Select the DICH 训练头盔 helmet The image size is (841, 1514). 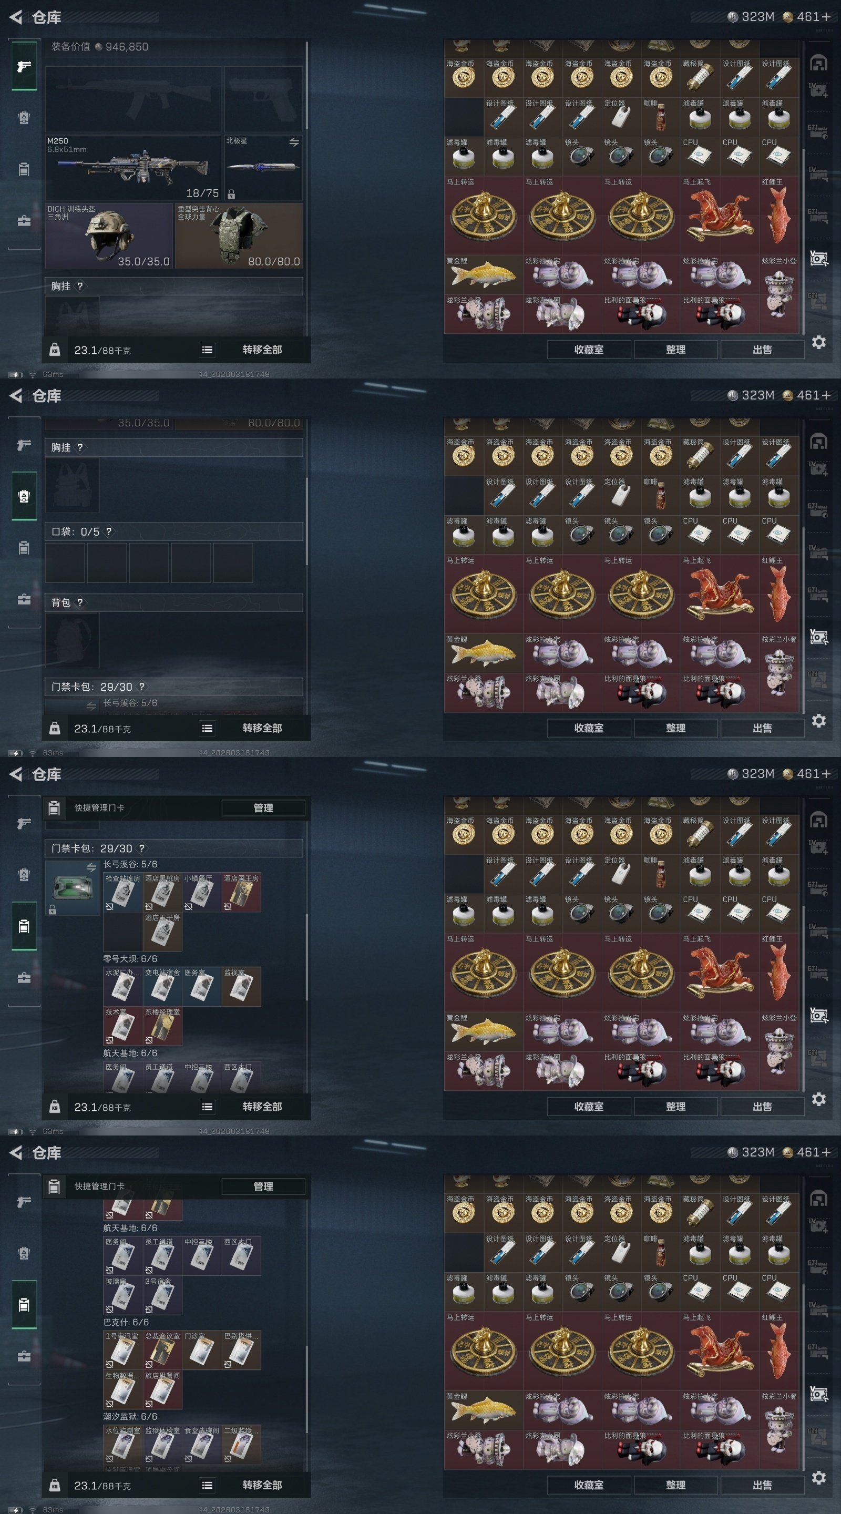click(x=109, y=236)
